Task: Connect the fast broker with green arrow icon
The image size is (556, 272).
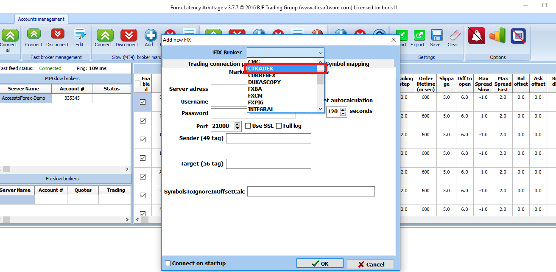Action: coord(34,34)
